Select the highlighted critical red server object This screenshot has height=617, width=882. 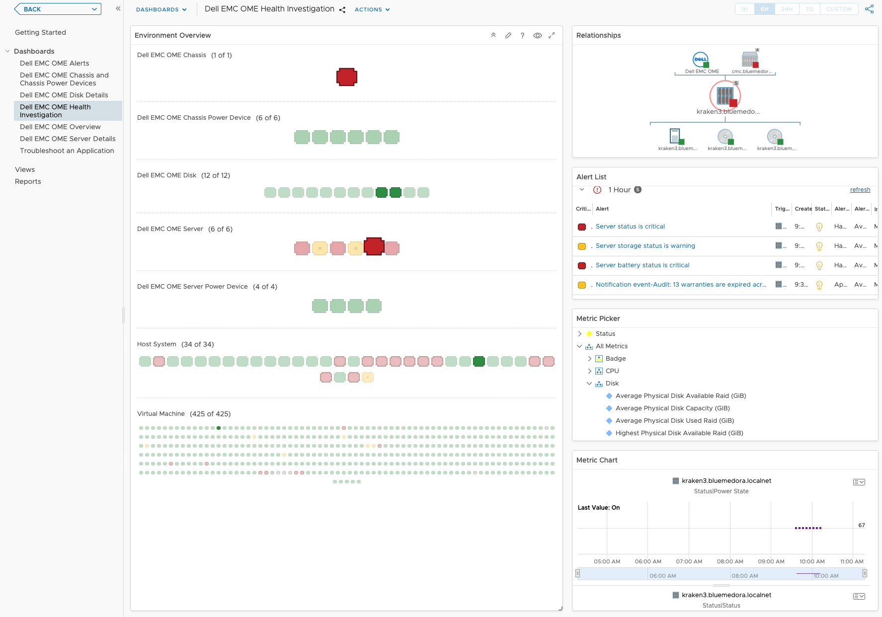(374, 246)
